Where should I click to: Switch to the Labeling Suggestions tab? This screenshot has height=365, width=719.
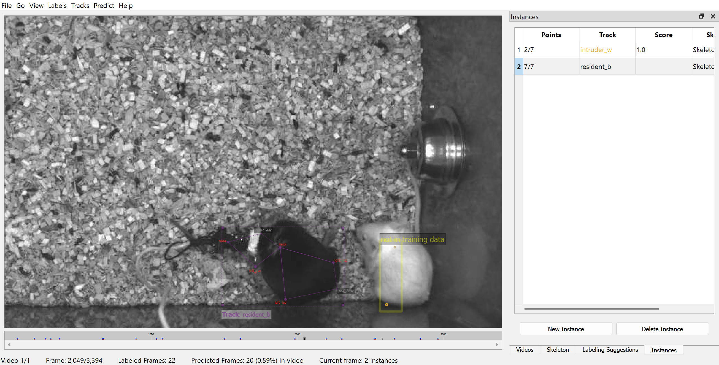tap(610, 350)
